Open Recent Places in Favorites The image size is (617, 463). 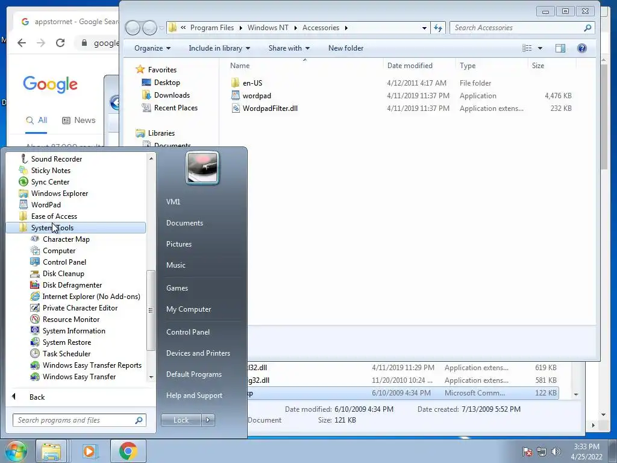(175, 107)
